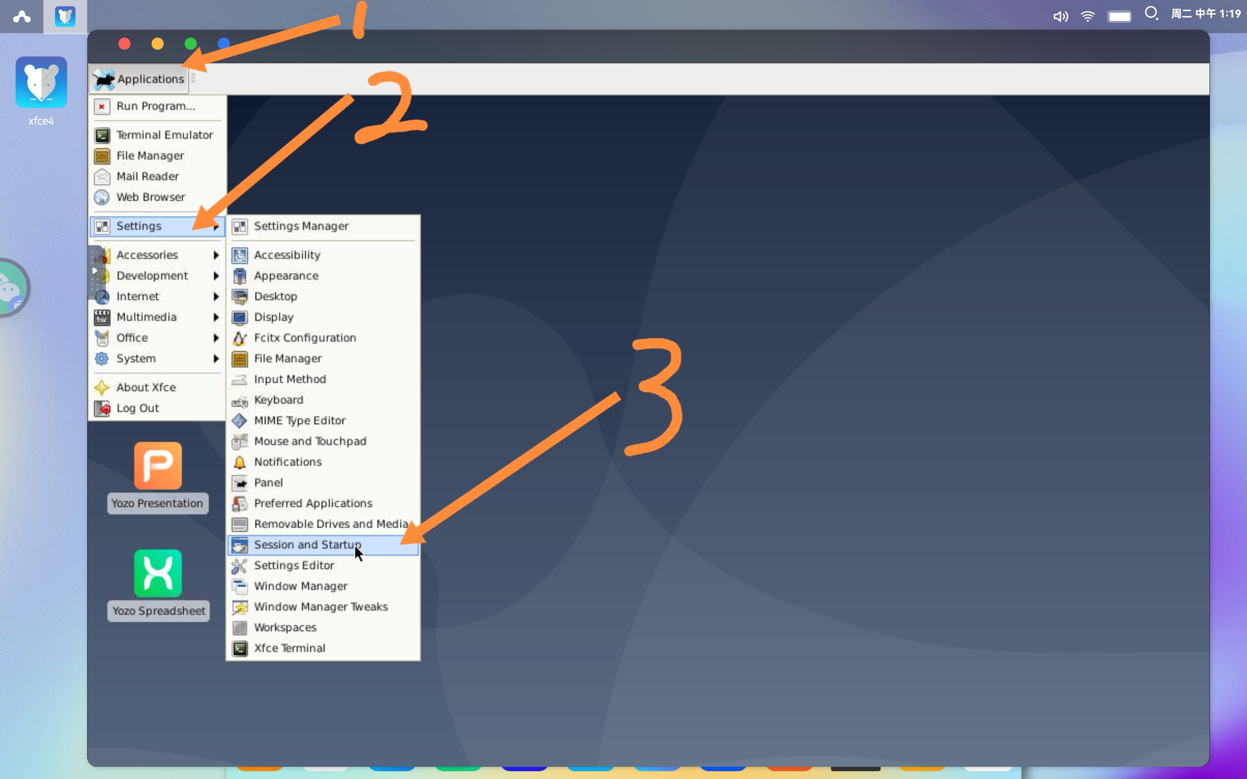Open Settings Manager entry
Viewport: 1247px width, 779px height.
point(323,226)
